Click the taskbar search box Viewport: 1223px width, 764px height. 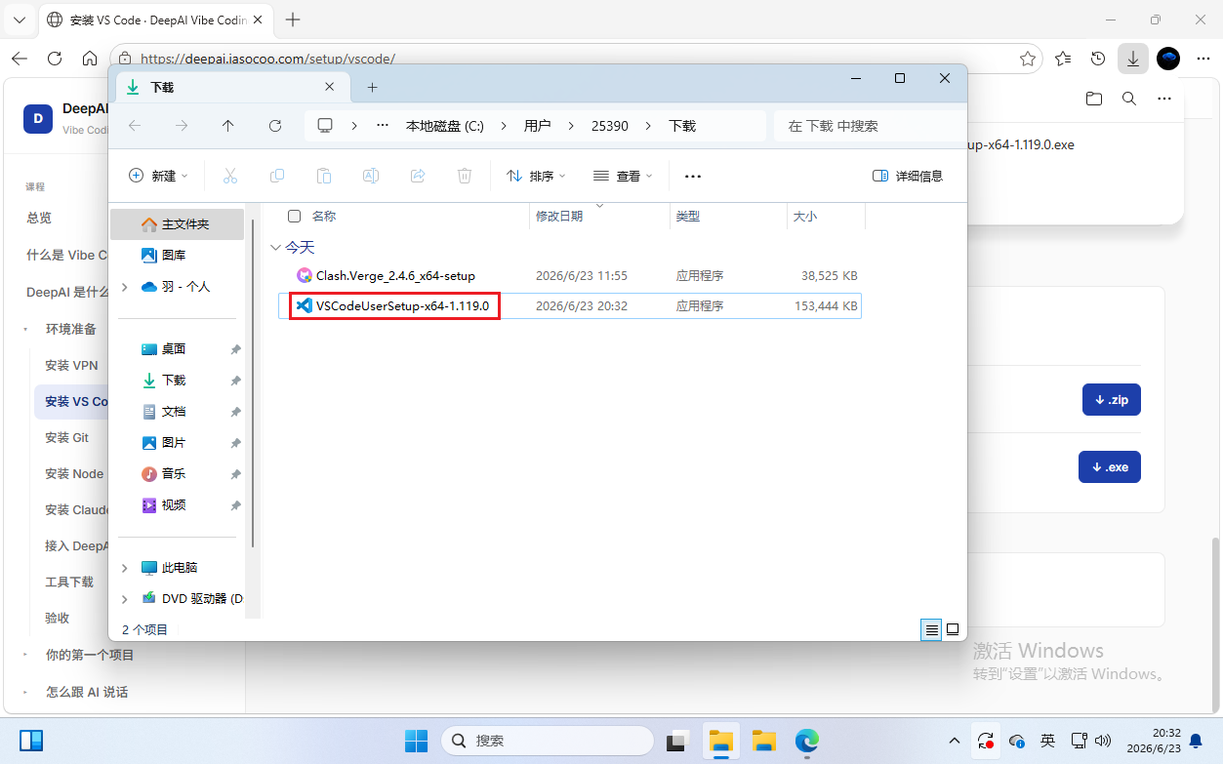tap(547, 741)
